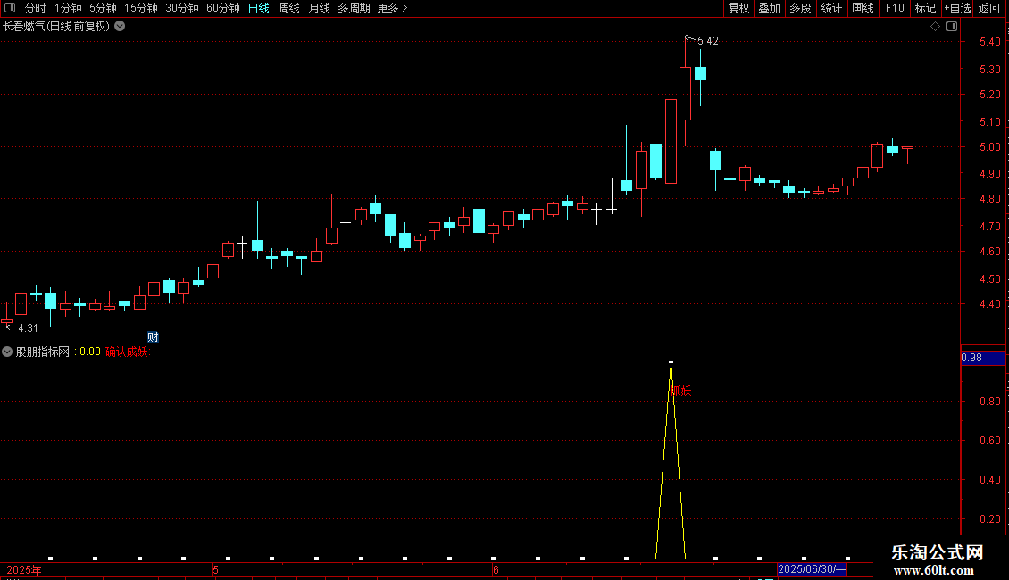1009x580 pixels.
Task: Select the 60分钟 period
Action: tap(222, 8)
